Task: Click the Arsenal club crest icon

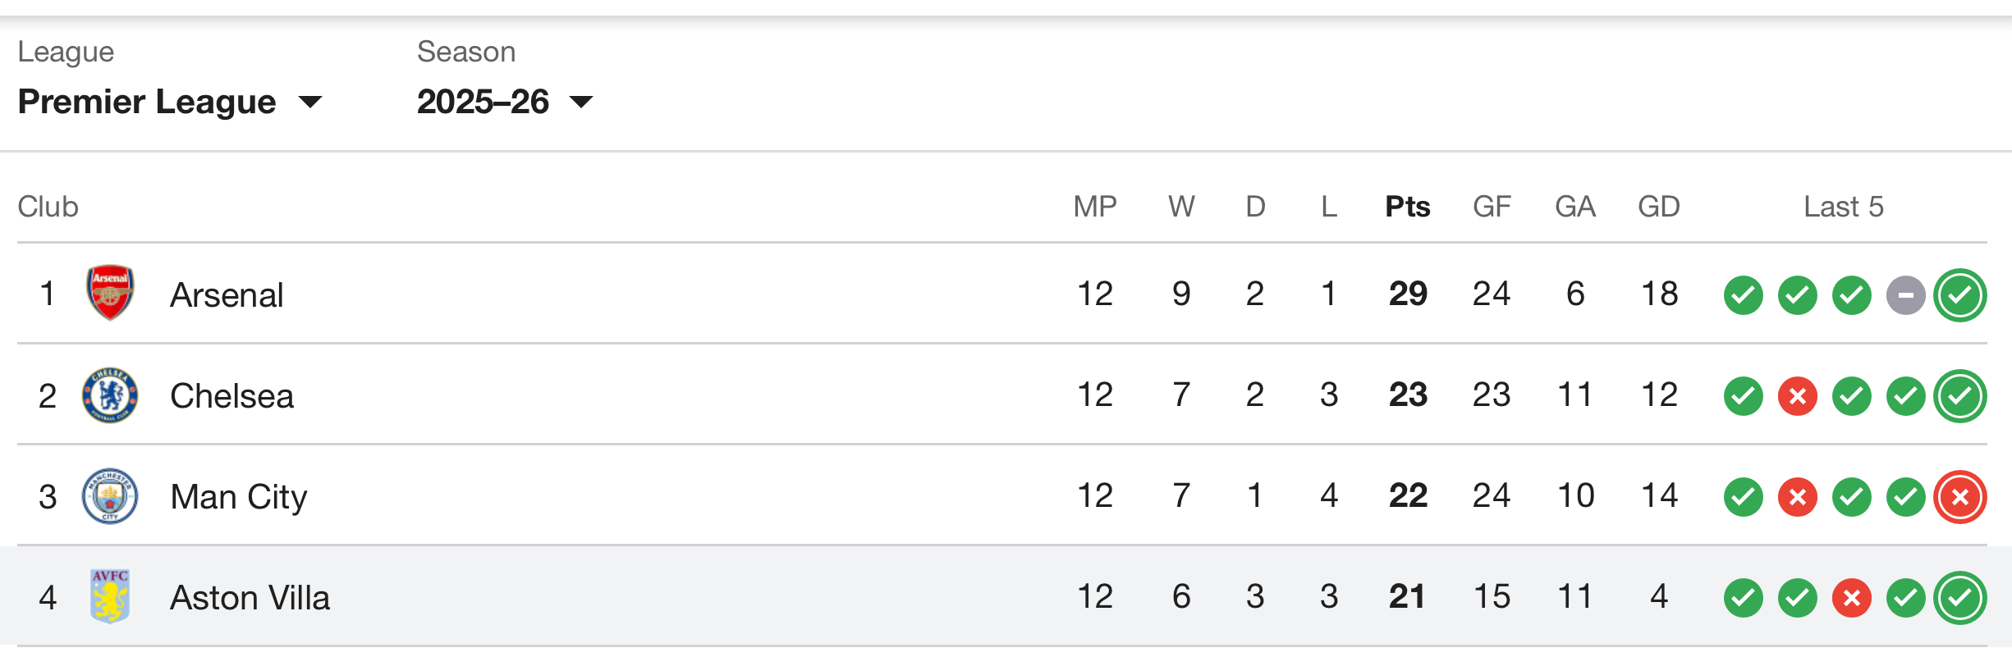Action: pyautogui.click(x=110, y=293)
